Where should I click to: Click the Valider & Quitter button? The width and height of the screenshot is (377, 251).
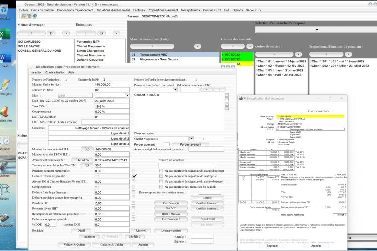[x=74, y=245]
